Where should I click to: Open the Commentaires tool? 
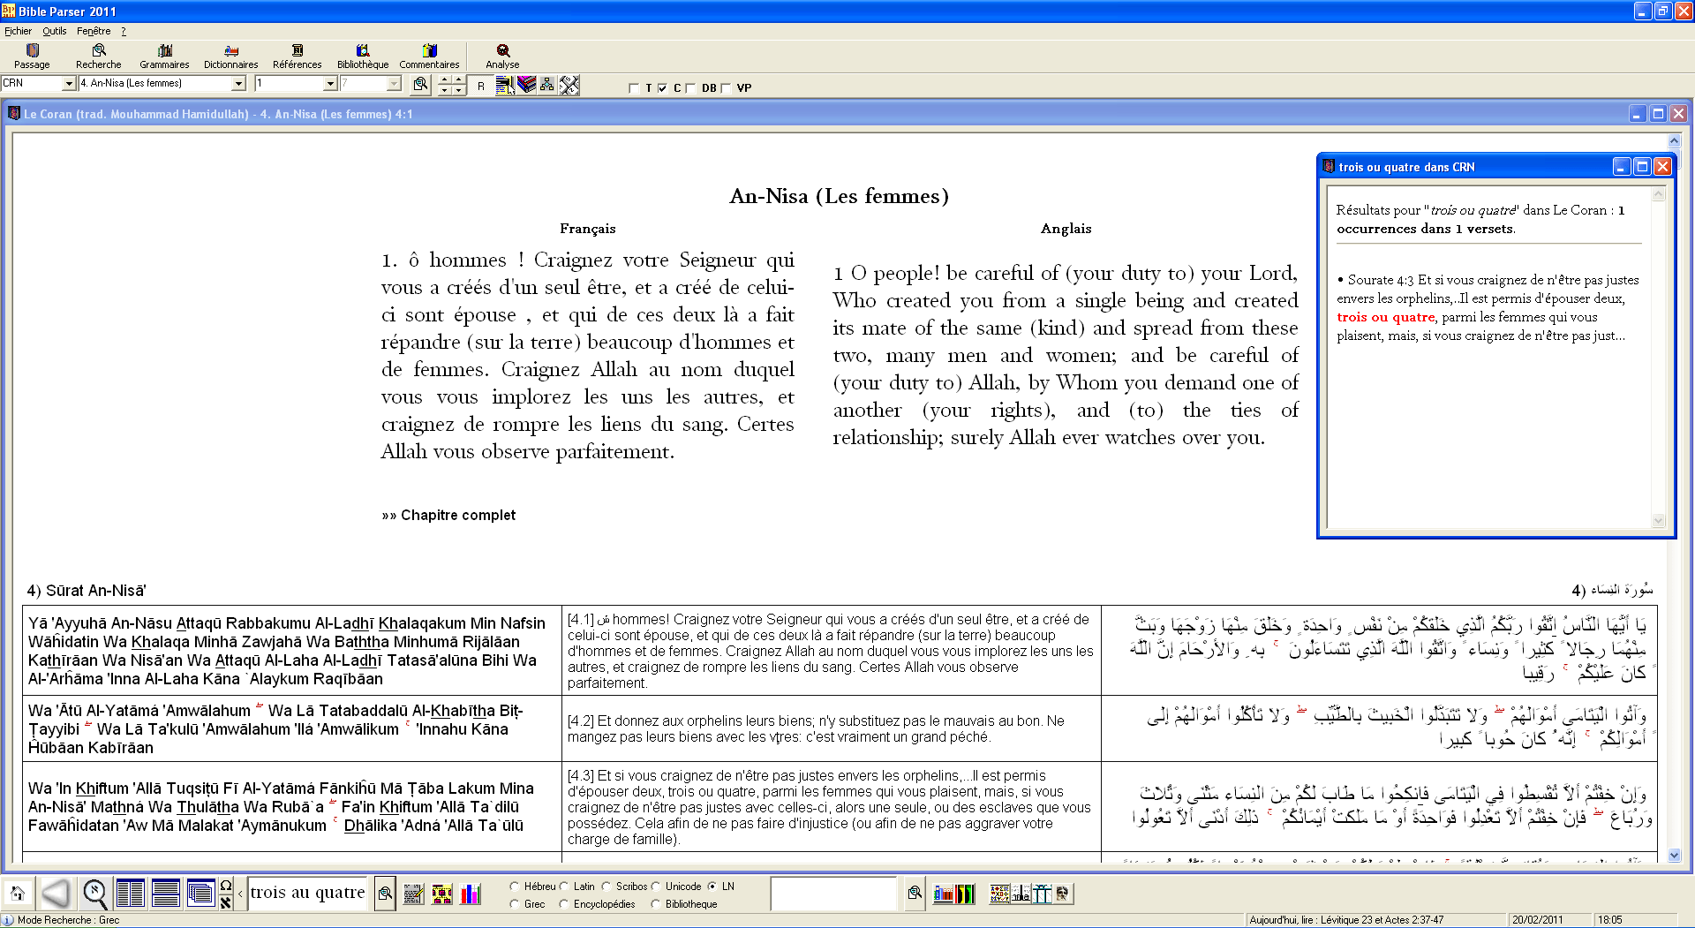point(429,55)
